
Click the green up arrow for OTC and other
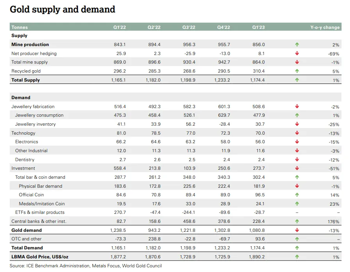297,239
